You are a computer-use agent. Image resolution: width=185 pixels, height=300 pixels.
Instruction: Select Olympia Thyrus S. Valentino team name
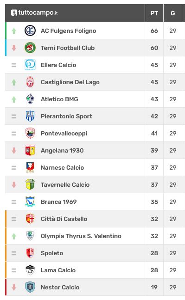point(81,236)
